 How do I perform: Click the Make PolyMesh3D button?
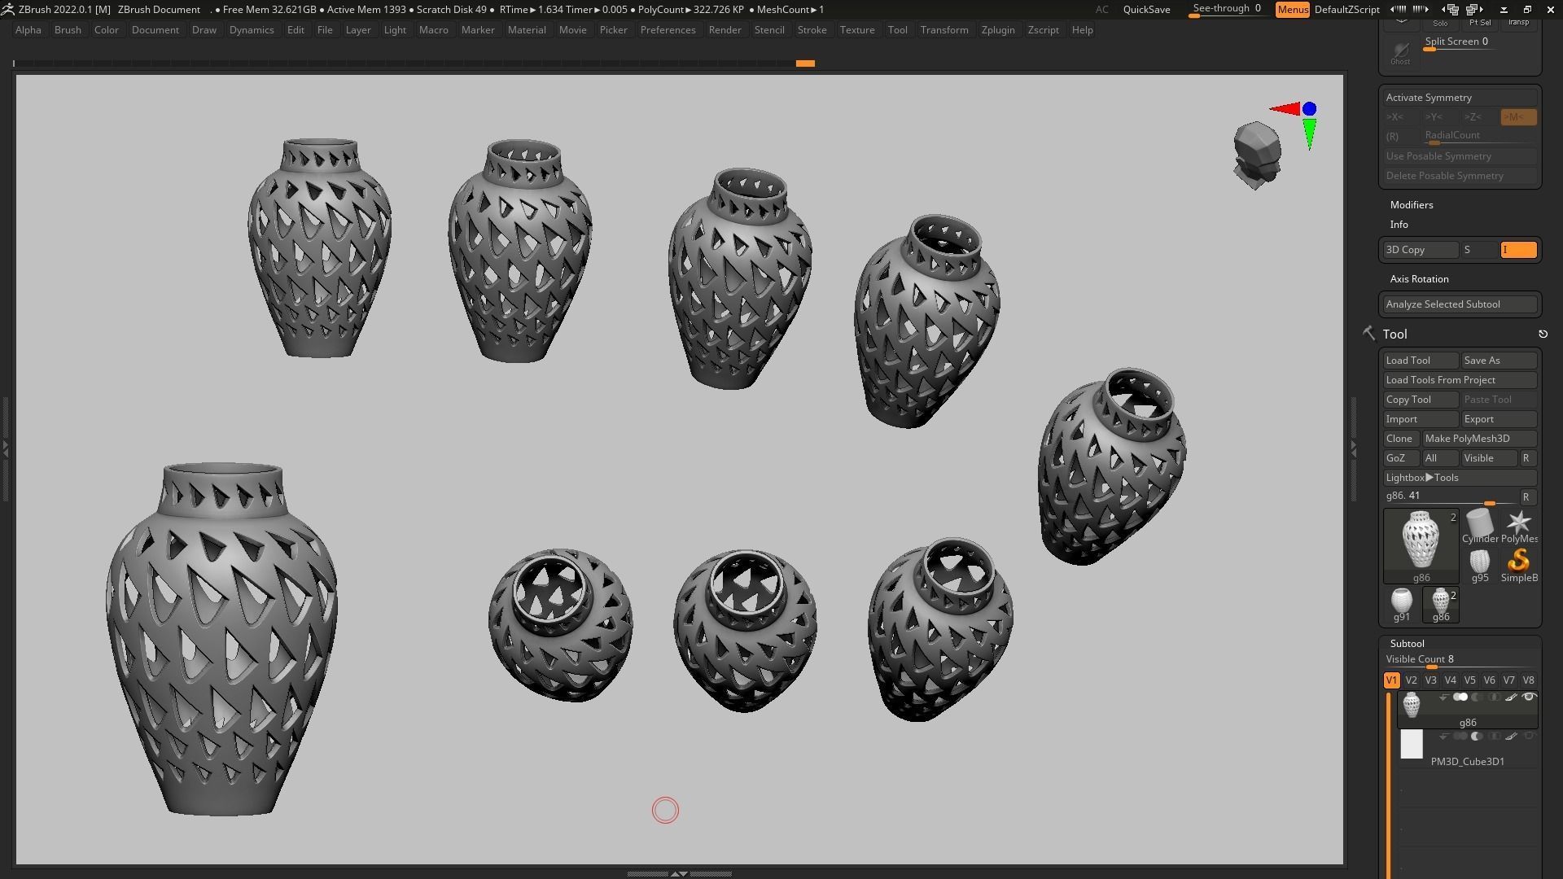(x=1478, y=439)
